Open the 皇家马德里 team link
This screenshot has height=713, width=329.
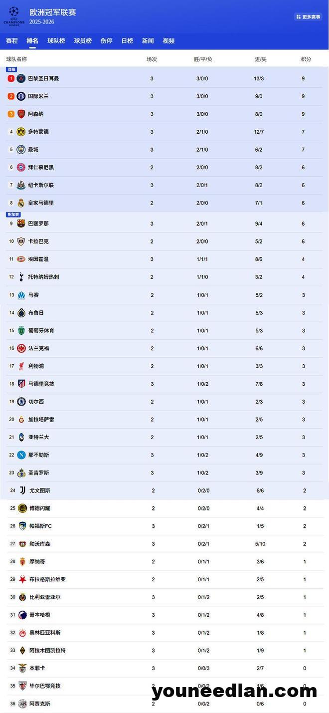pos(41,203)
